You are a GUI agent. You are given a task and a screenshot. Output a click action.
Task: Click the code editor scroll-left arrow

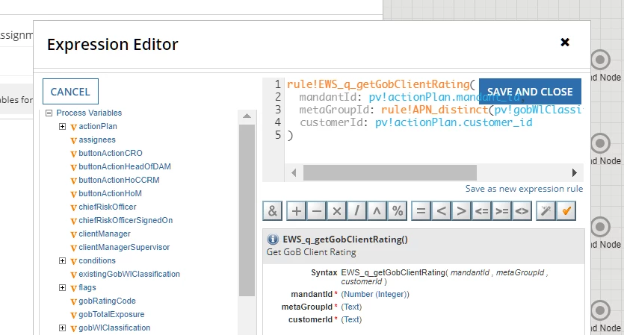(294, 173)
